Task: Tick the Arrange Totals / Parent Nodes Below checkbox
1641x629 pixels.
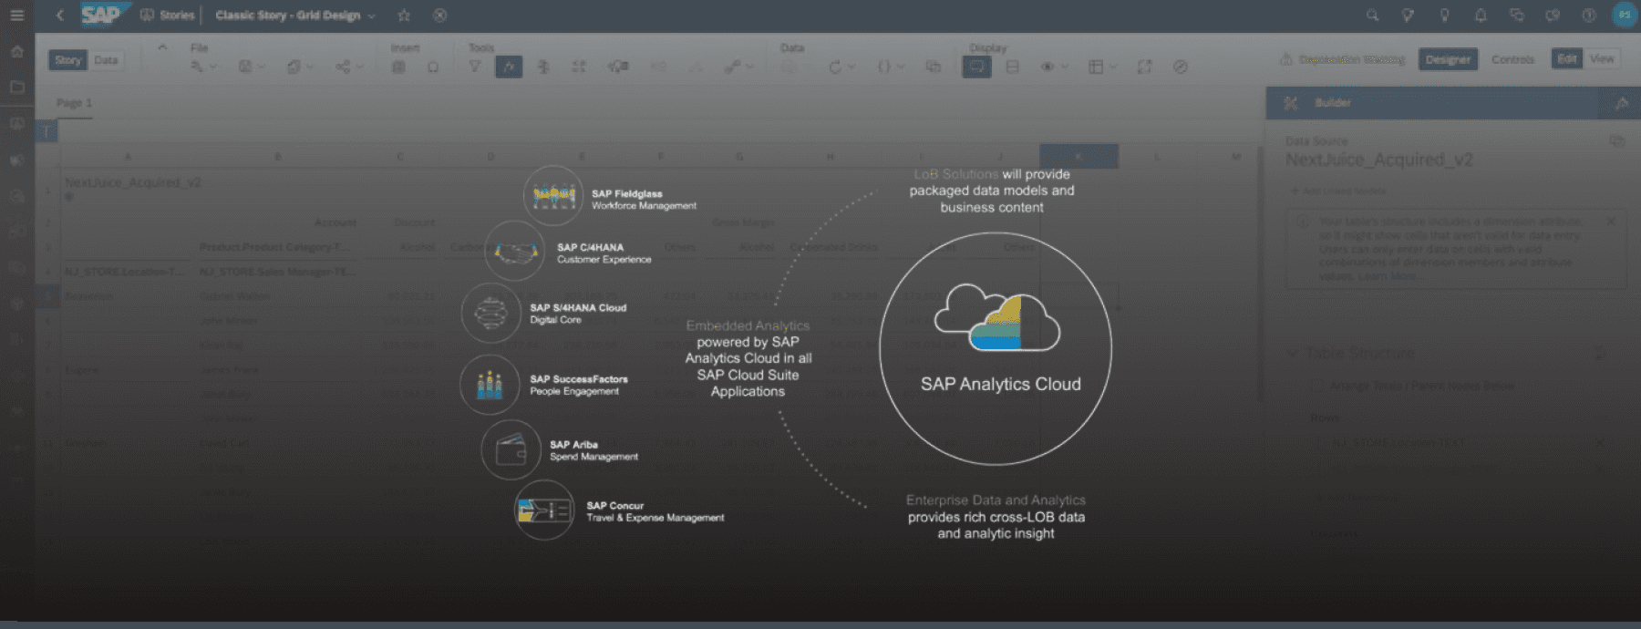Action: 1316,386
